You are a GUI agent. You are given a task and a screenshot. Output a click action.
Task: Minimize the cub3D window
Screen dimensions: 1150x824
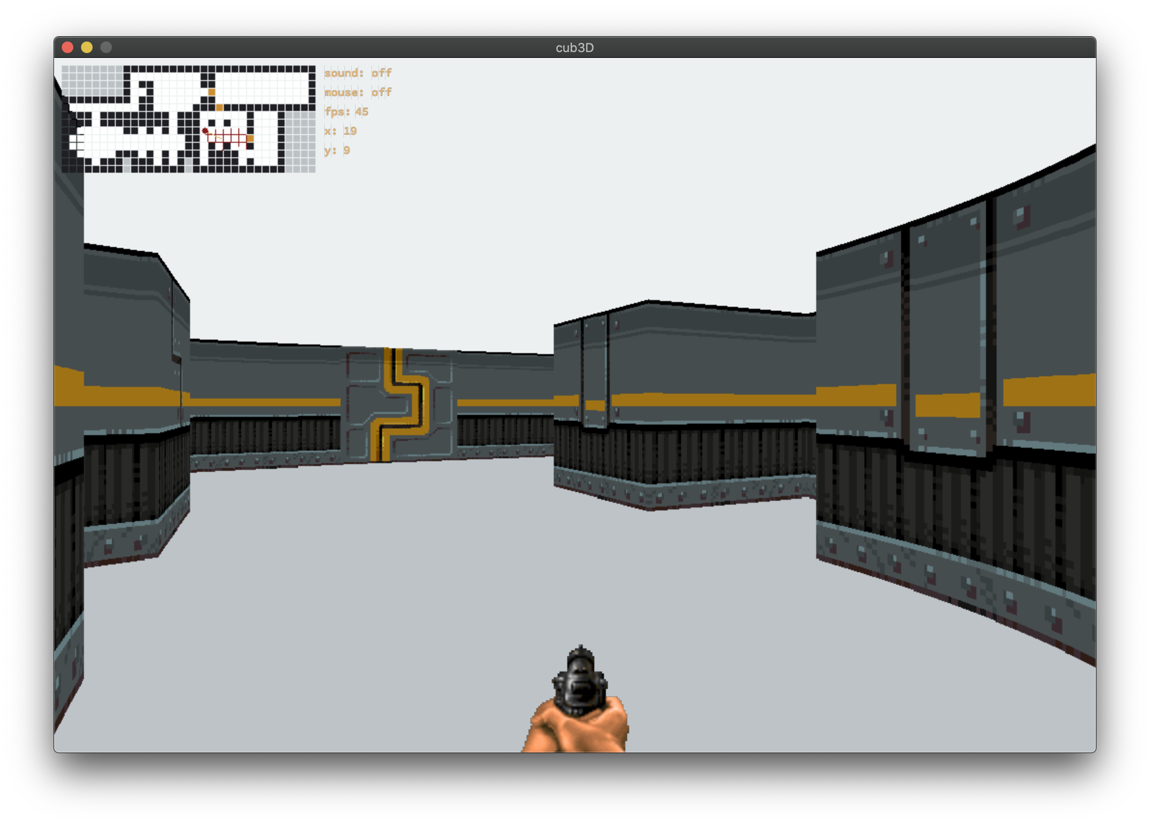click(87, 48)
